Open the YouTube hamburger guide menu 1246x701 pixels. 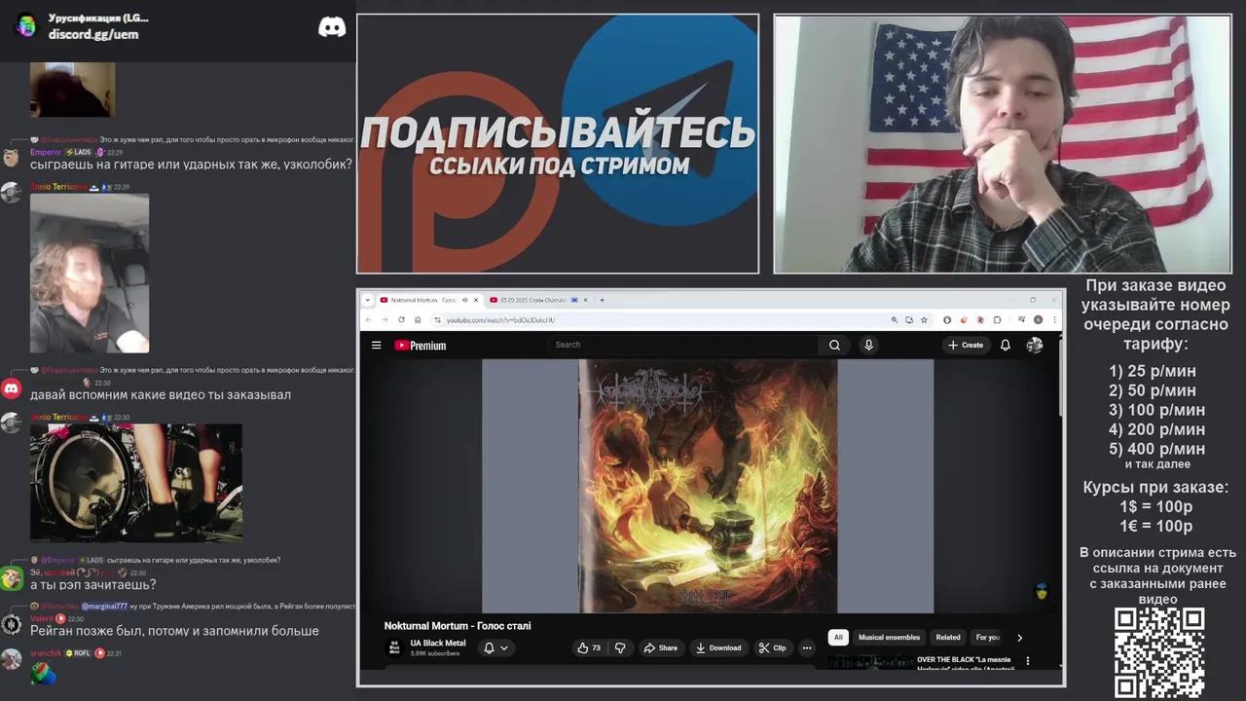(x=376, y=345)
